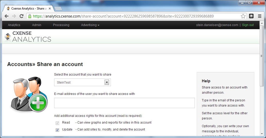Close the Cxense Analytics browser tab

(50, 9)
